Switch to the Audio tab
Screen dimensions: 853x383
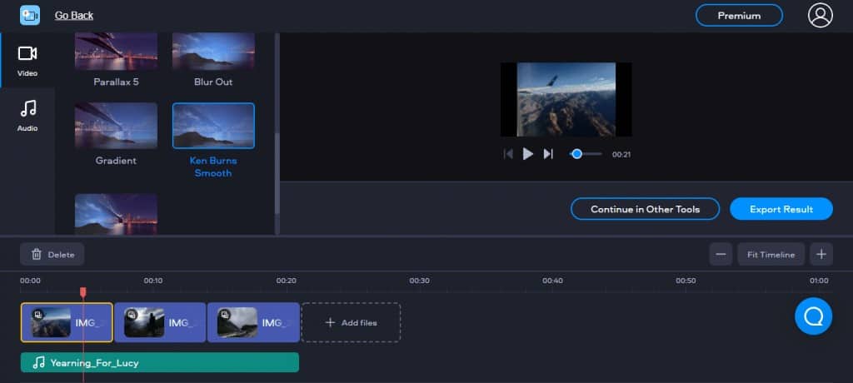[27, 116]
